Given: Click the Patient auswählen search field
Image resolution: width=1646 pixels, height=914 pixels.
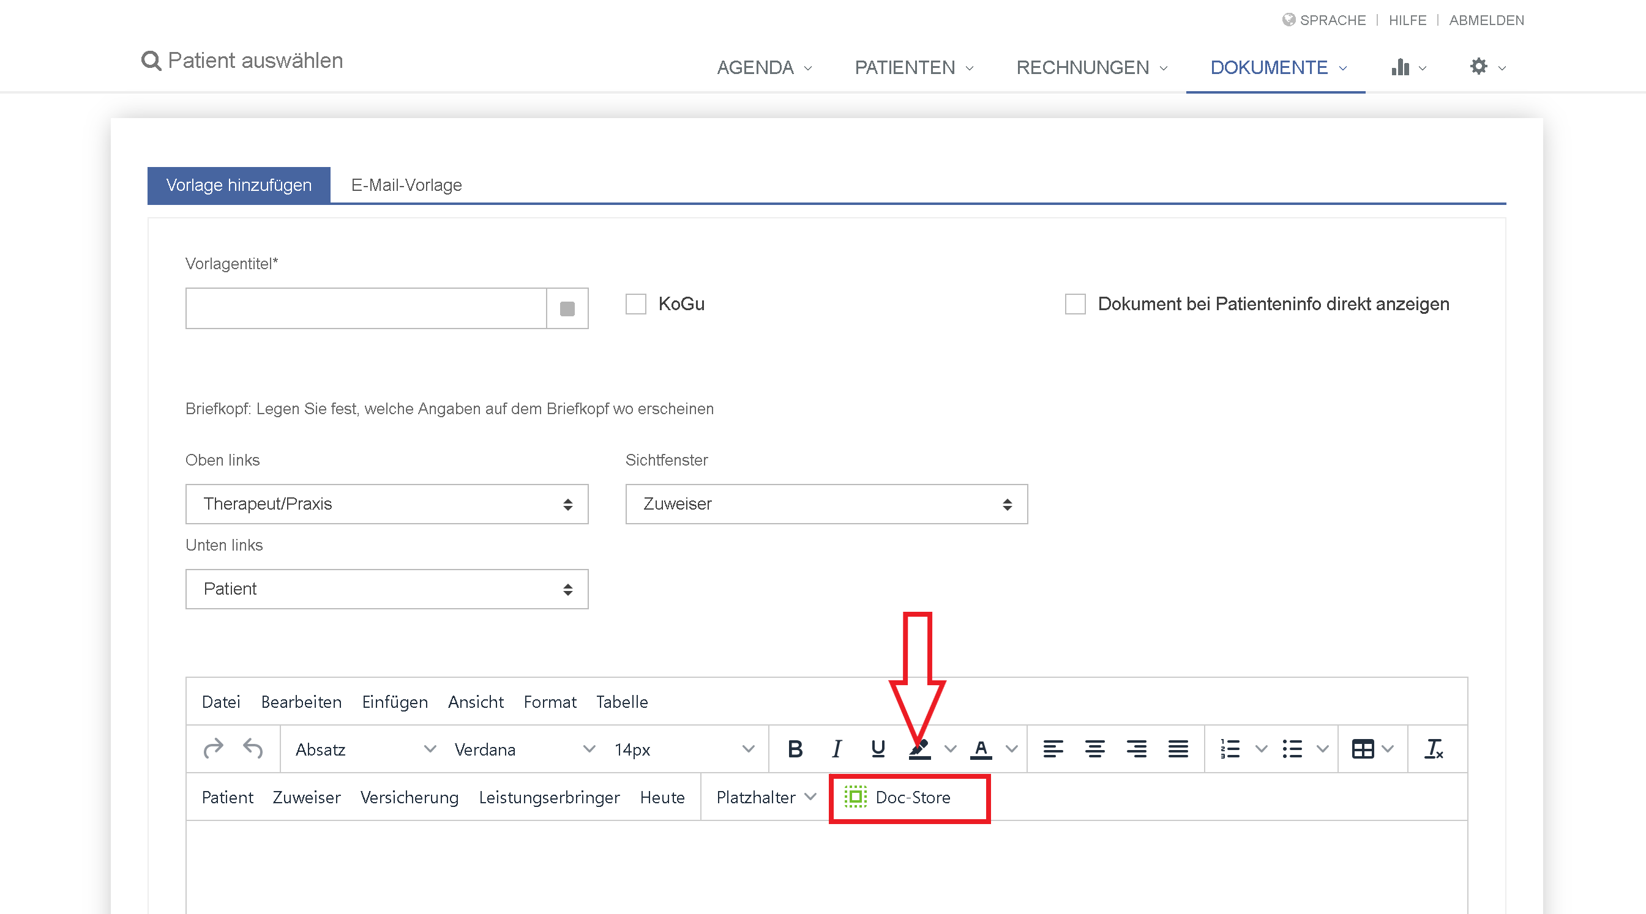Looking at the screenshot, I should click(255, 61).
